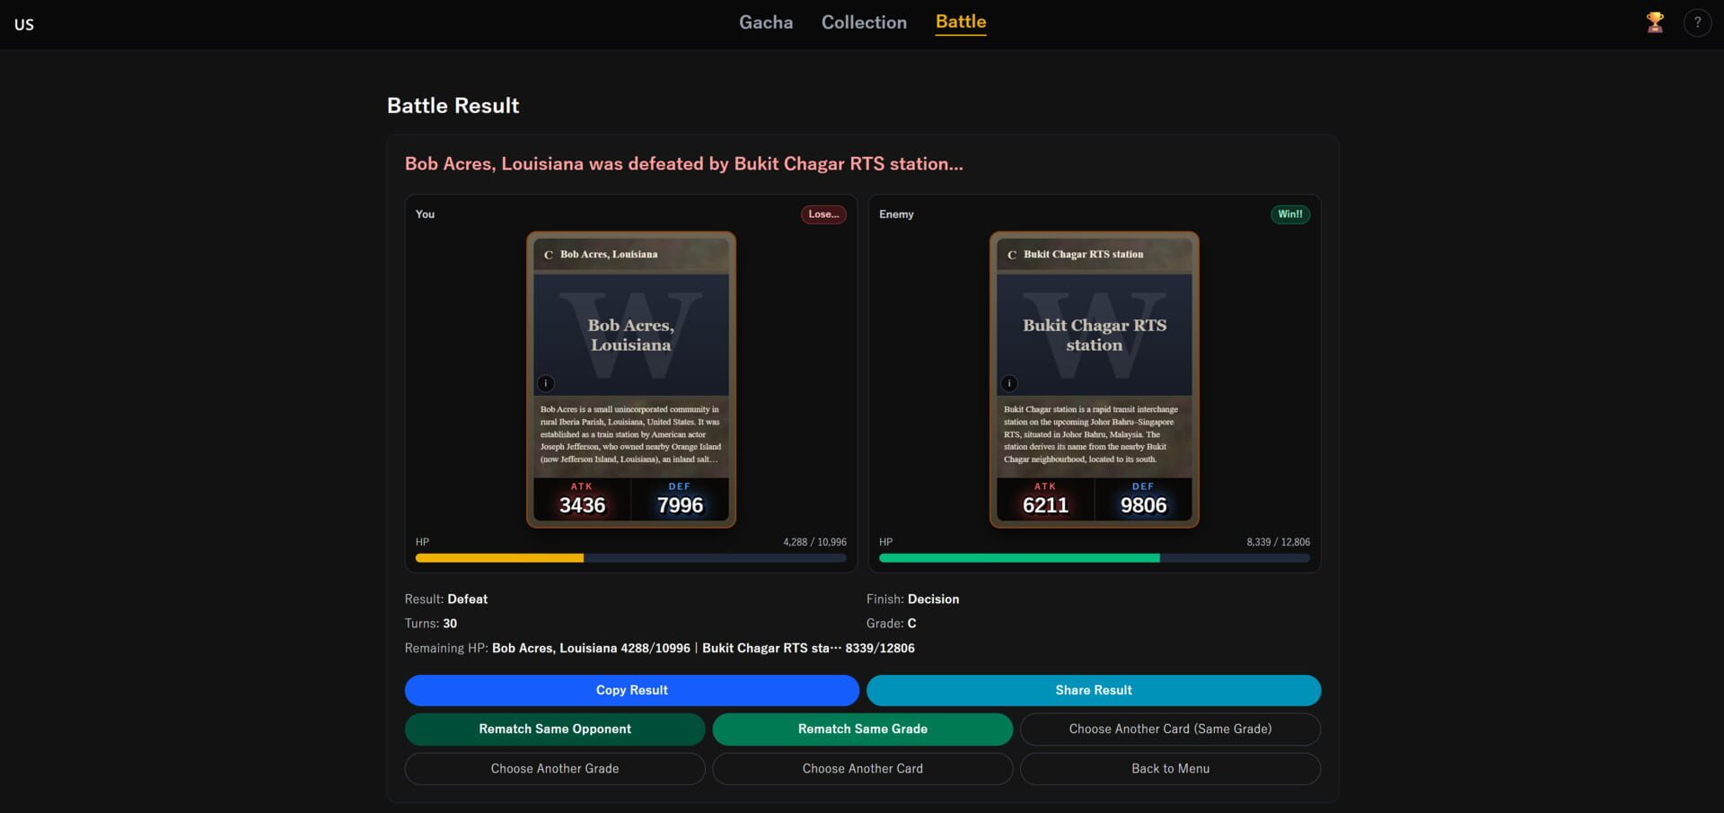
Task: Go Back to Menu
Action: (x=1169, y=768)
